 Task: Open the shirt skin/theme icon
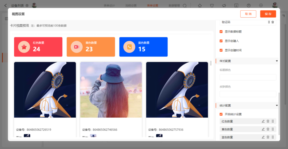click(212, 6)
